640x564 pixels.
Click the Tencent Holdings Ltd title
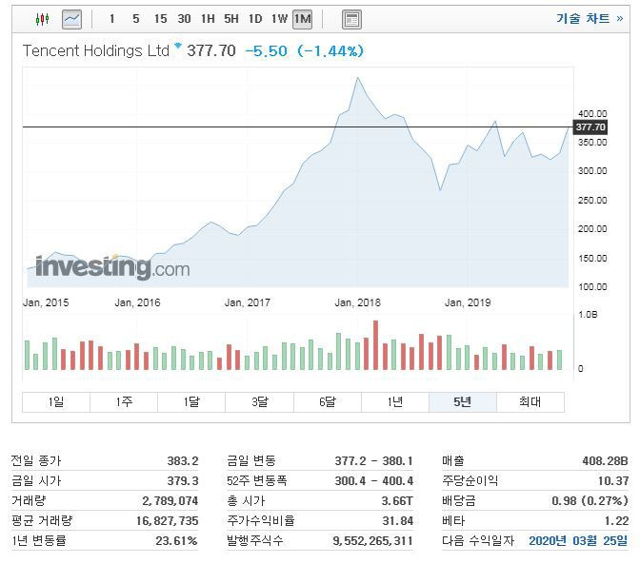[x=96, y=51]
